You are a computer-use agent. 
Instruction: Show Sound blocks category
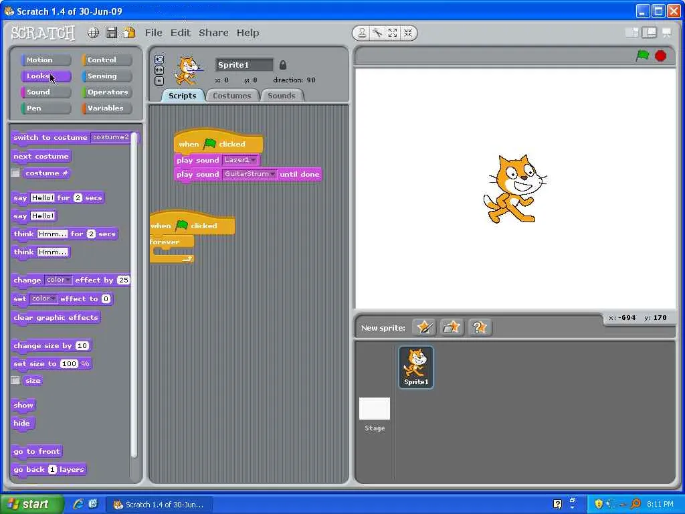coord(46,92)
